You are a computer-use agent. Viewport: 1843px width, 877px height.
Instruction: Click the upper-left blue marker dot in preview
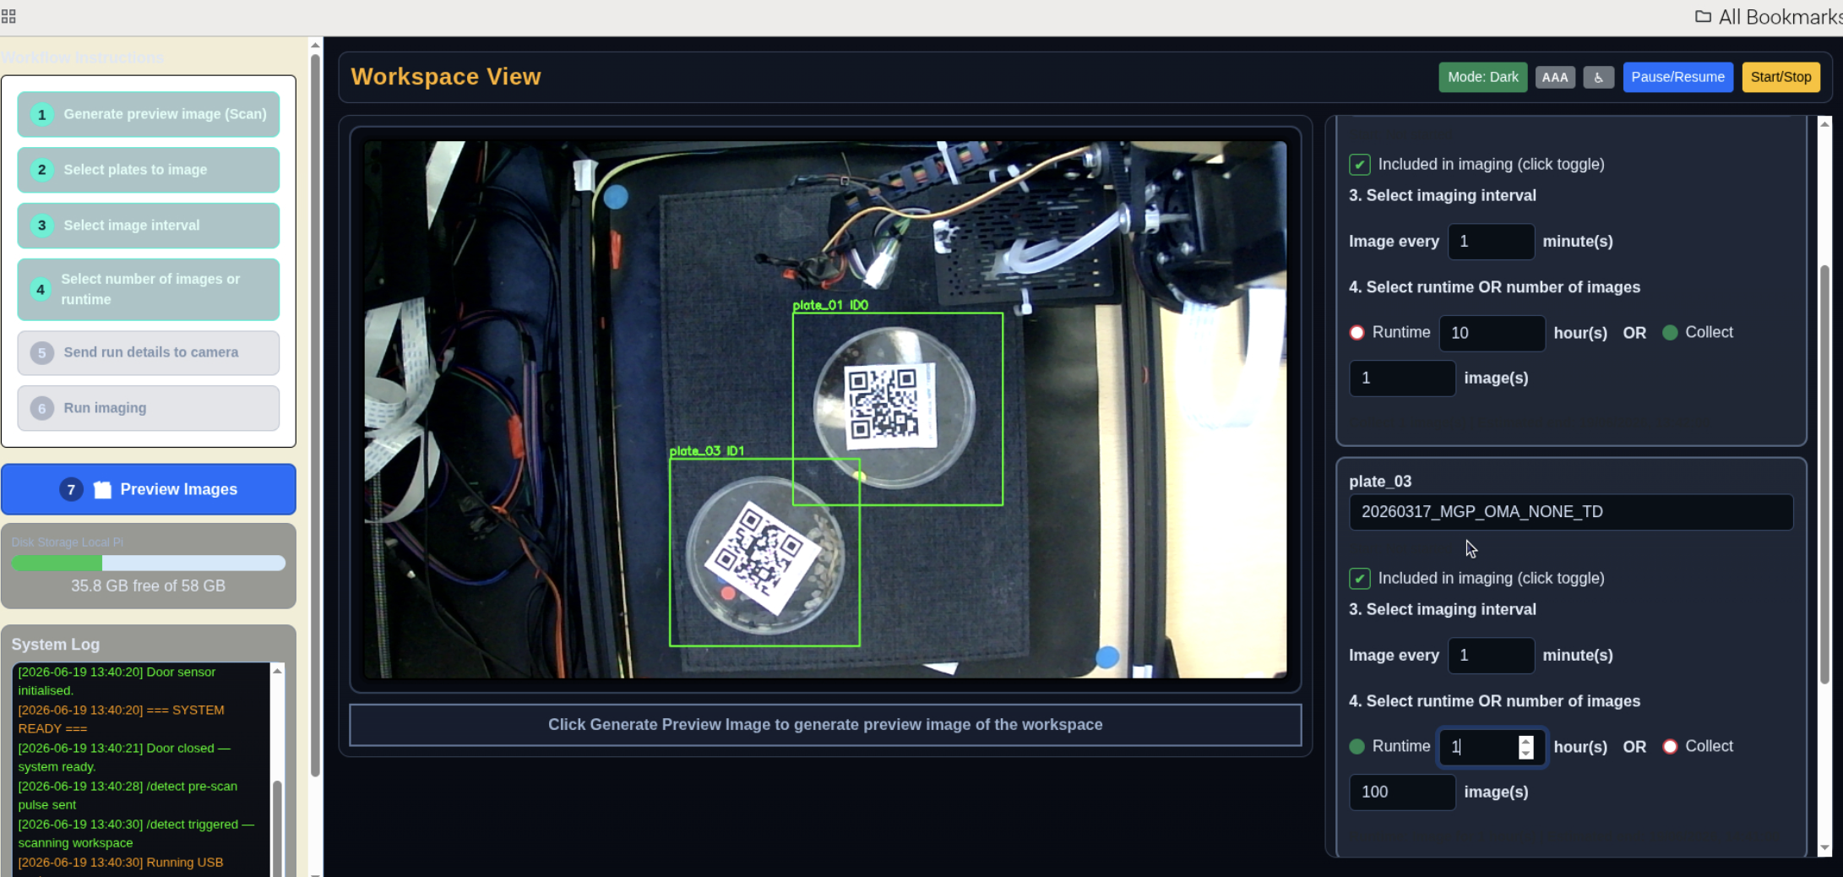point(616,198)
